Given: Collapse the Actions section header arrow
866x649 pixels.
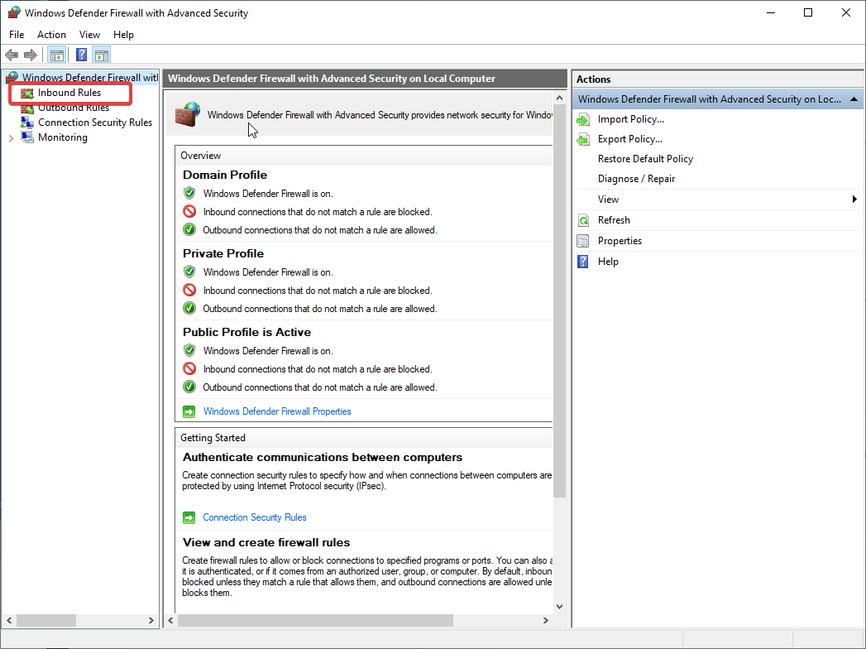Looking at the screenshot, I should click(x=854, y=99).
